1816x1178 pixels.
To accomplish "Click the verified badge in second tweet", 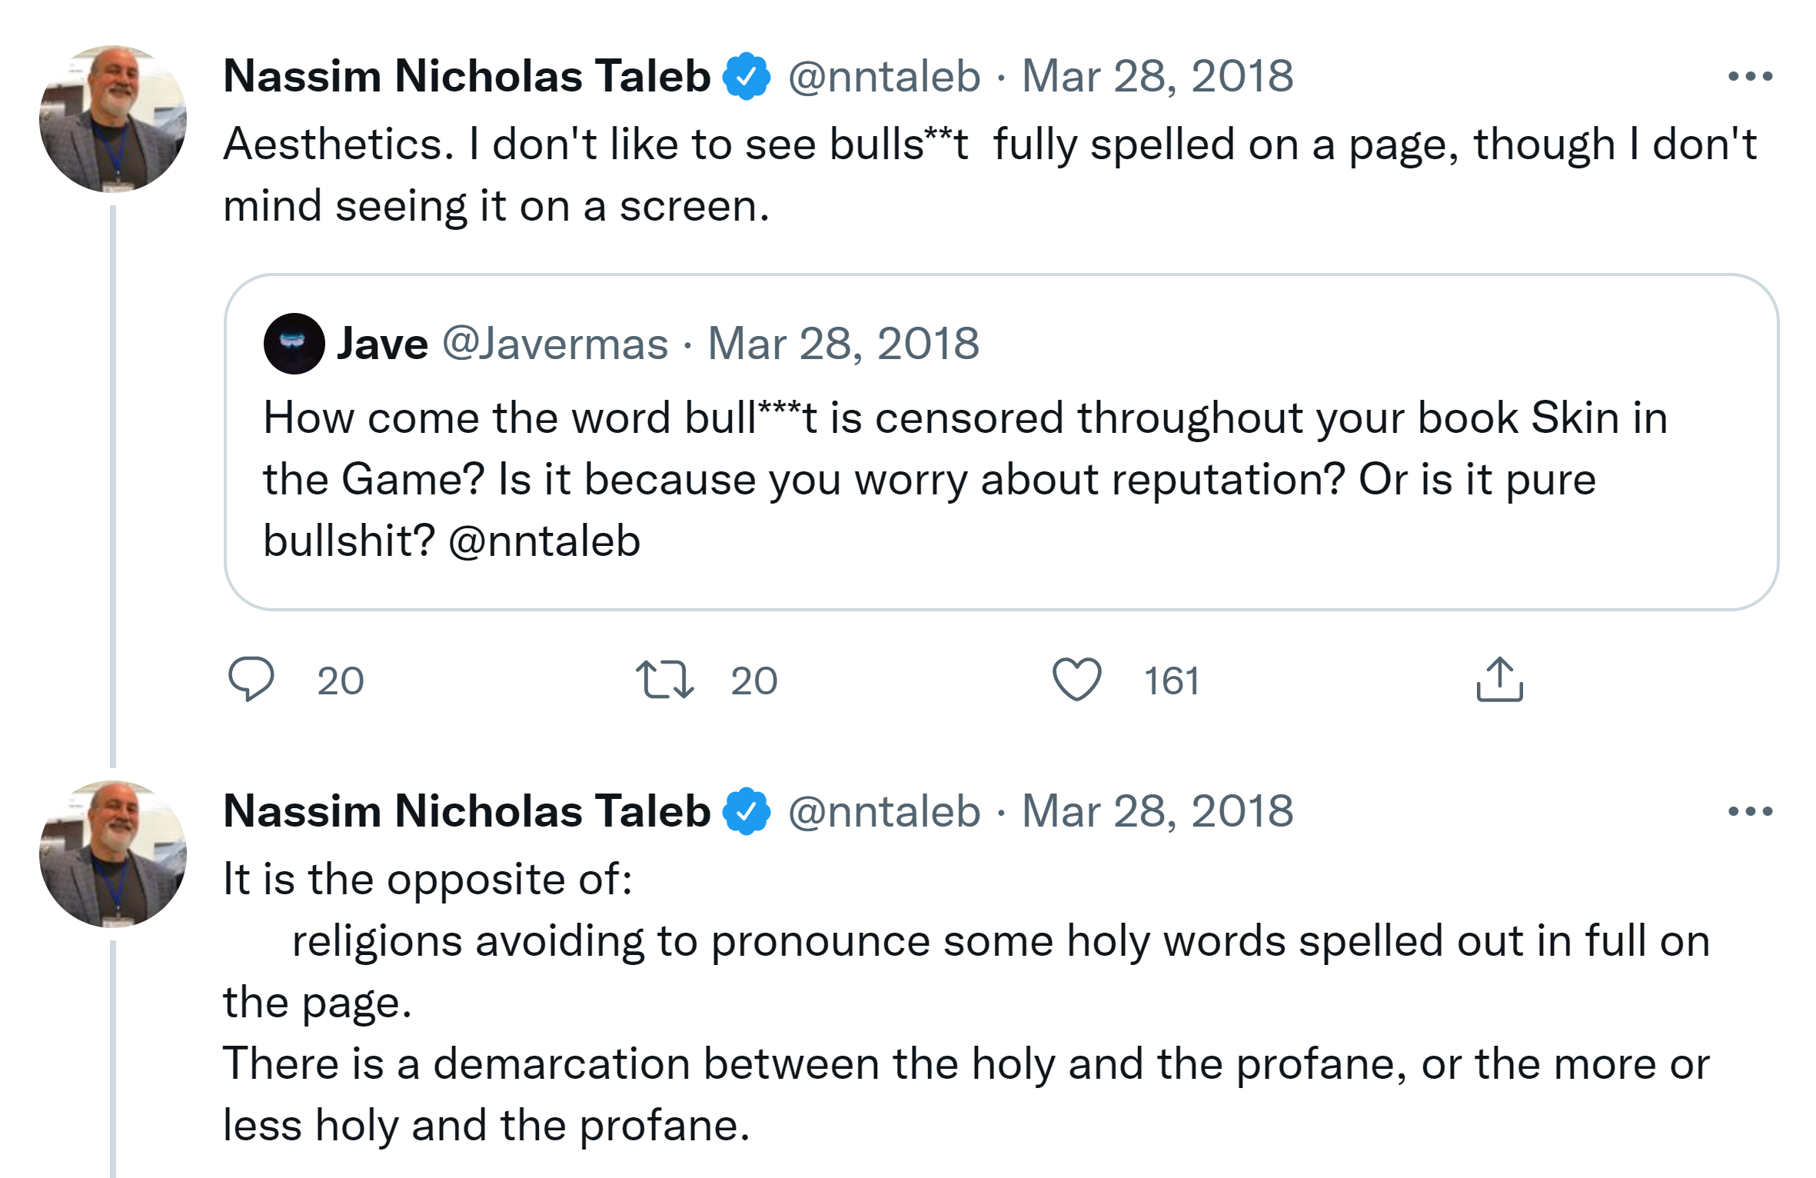I will (x=746, y=811).
